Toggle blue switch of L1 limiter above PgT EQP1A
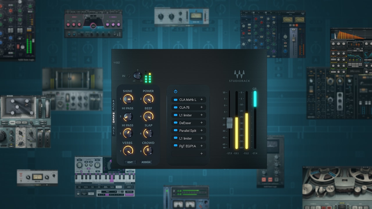Viewport: 372px width, 209px height. [x=175, y=138]
